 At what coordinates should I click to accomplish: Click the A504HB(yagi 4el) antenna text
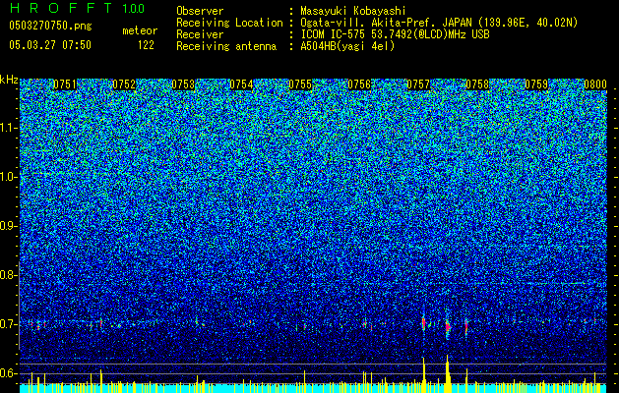[347, 46]
